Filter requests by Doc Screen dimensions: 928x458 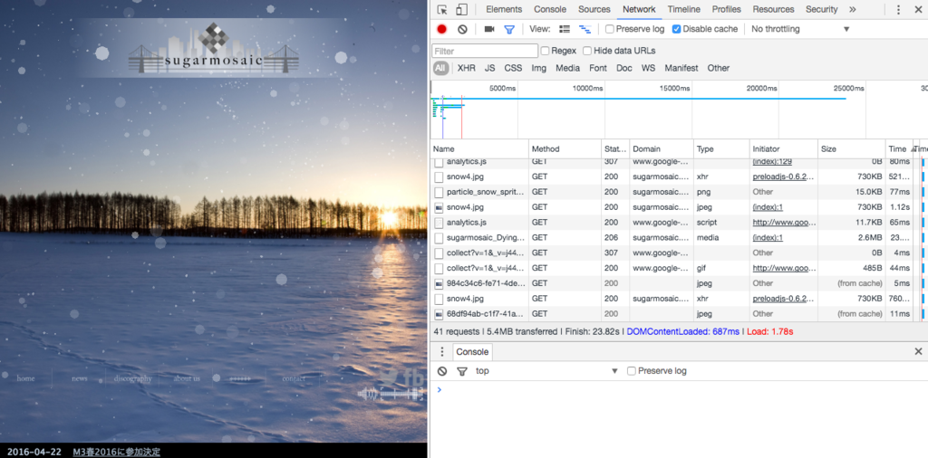(623, 68)
